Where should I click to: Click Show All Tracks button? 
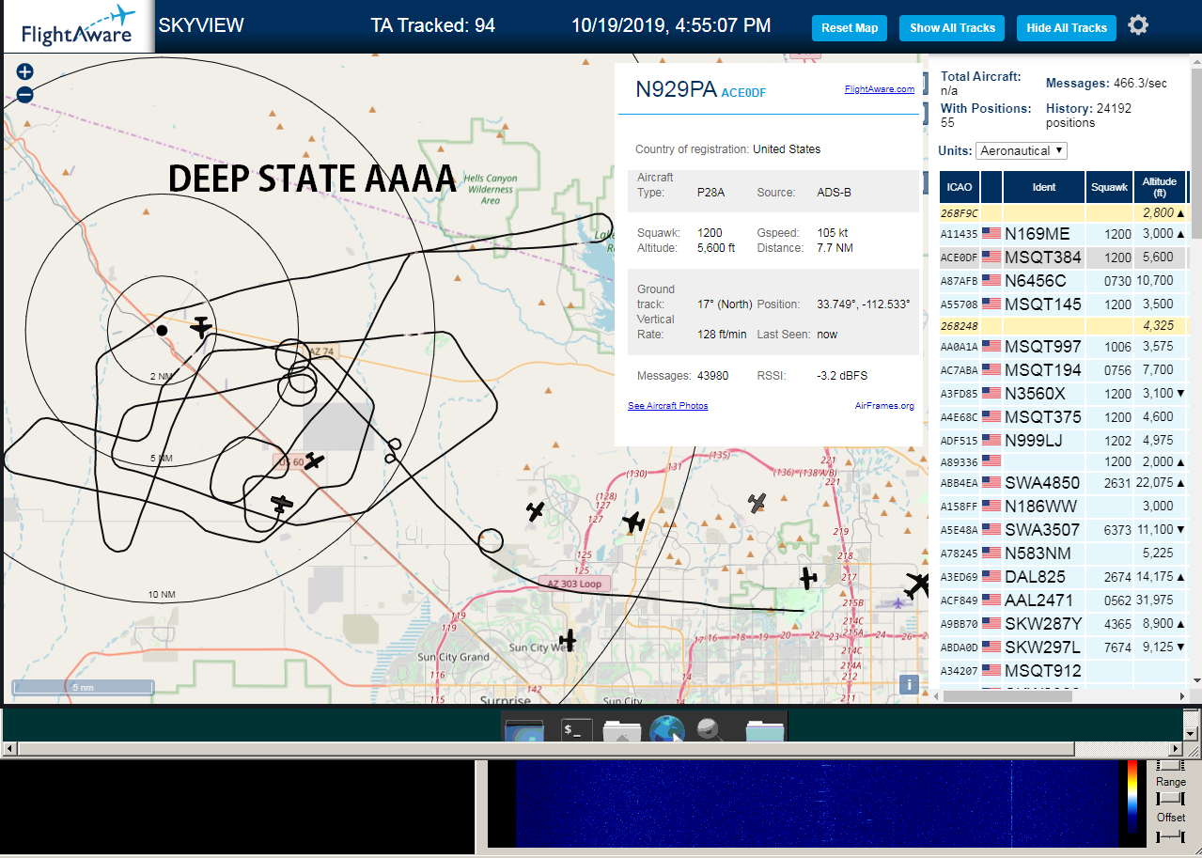952,28
